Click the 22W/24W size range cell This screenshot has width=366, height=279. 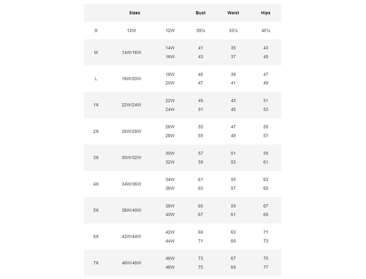click(x=131, y=105)
